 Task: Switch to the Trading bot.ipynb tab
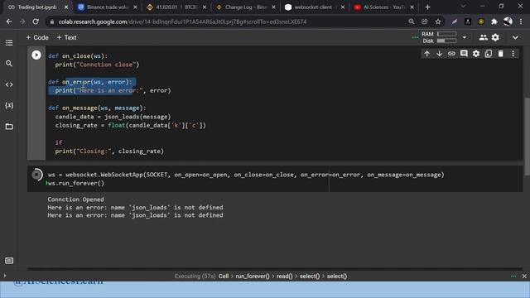[37, 7]
